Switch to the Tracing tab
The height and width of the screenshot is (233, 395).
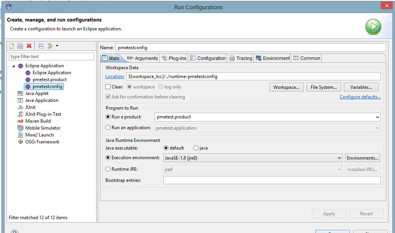tap(241, 58)
